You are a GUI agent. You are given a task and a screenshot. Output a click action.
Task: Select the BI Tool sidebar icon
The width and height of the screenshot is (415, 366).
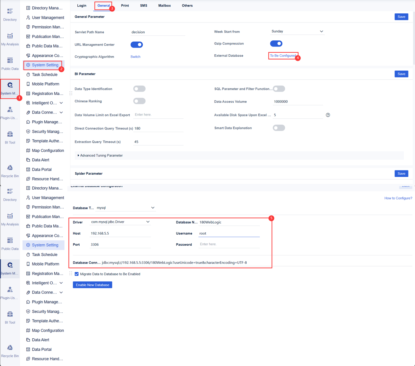point(10,136)
